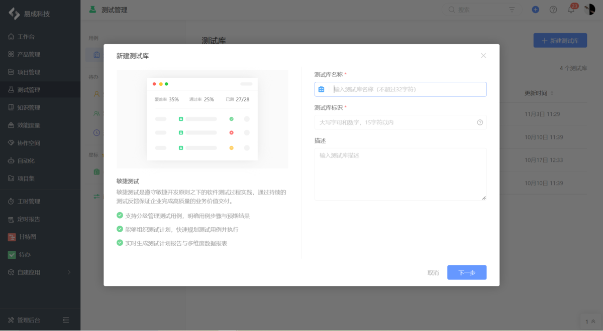Cancel the dialog with 取消
The width and height of the screenshot is (603, 331).
[433, 272]
